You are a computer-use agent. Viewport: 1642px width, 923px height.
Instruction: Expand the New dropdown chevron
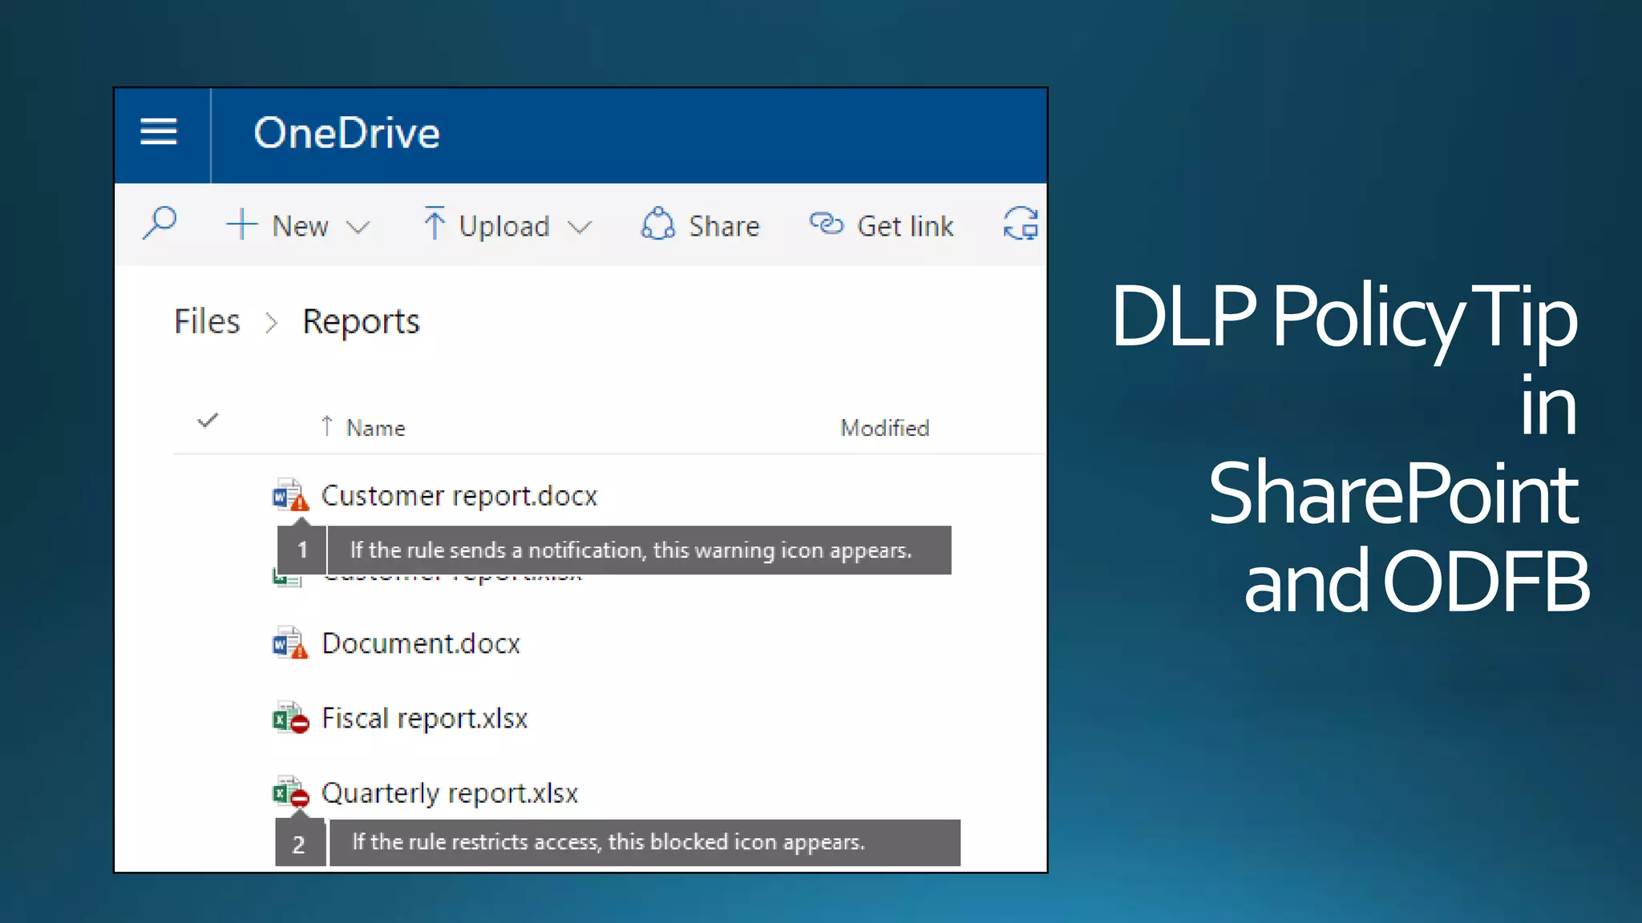(358, 228)
